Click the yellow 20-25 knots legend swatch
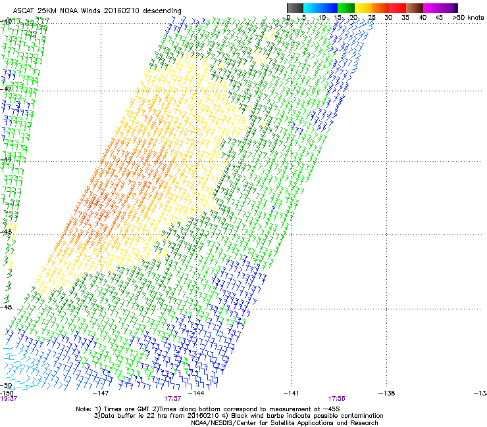 363,8
